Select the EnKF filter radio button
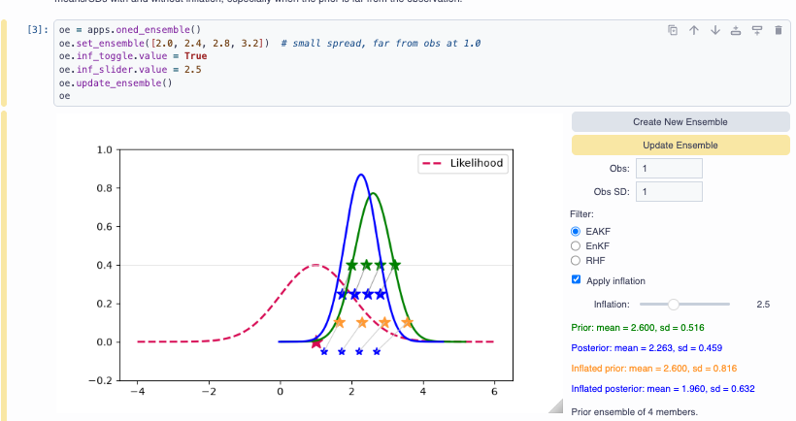This screenshot has width=796, height=421. click(x=576, y=246)
